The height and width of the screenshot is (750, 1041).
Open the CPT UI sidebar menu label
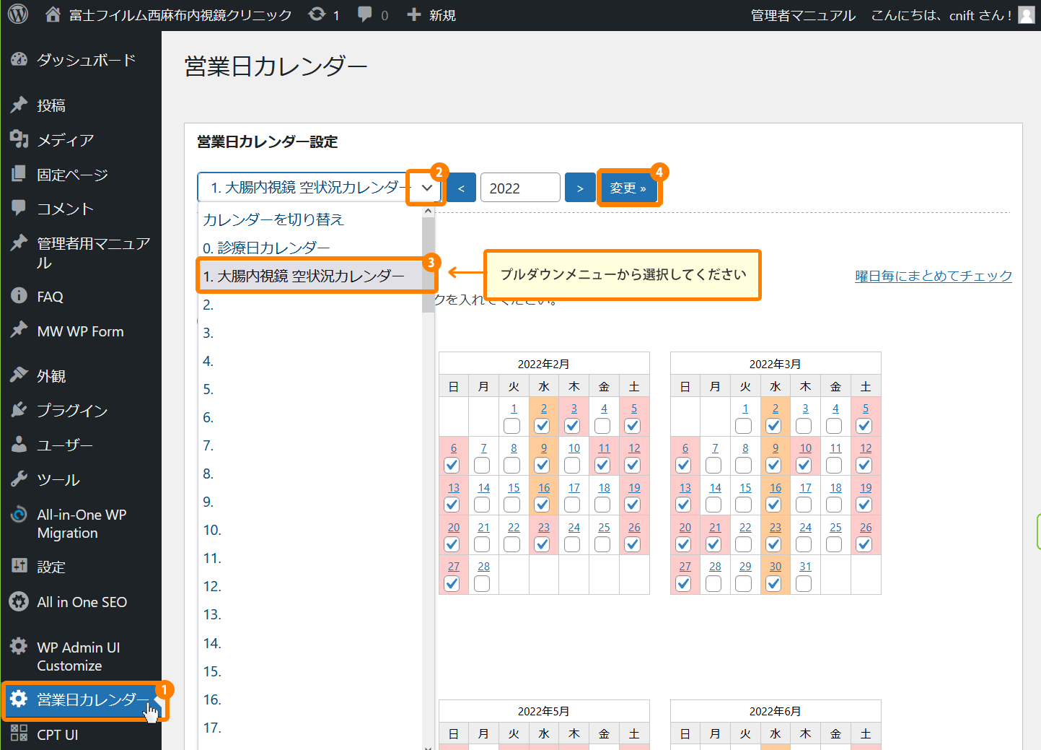click(x=58, y=734)
